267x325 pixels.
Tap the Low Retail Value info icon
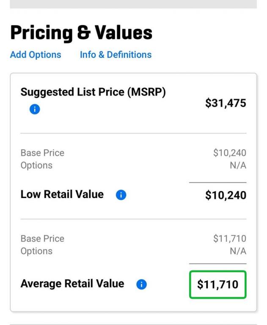(x=121, y=195)
